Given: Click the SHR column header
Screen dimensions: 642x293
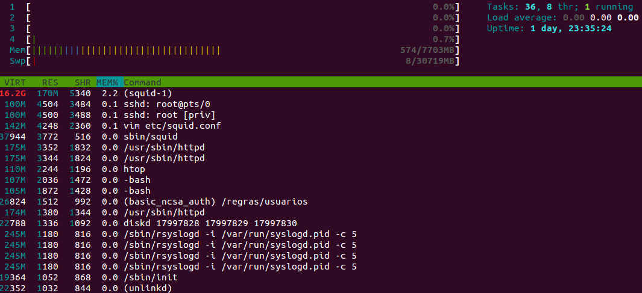Looking at the screenshot, I should [83, 82].
